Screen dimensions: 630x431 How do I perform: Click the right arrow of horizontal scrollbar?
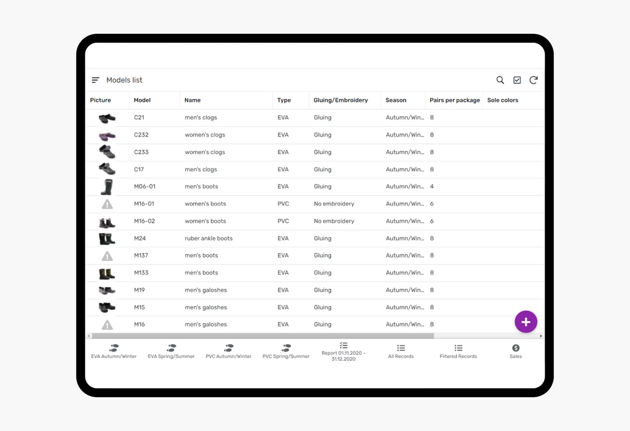coord(541,336)
